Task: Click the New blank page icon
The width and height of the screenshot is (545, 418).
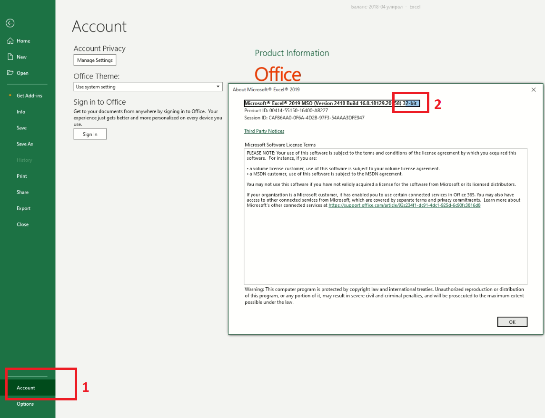Action: (10, 57)
